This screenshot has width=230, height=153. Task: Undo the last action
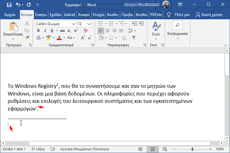click(x=18, y=5)
